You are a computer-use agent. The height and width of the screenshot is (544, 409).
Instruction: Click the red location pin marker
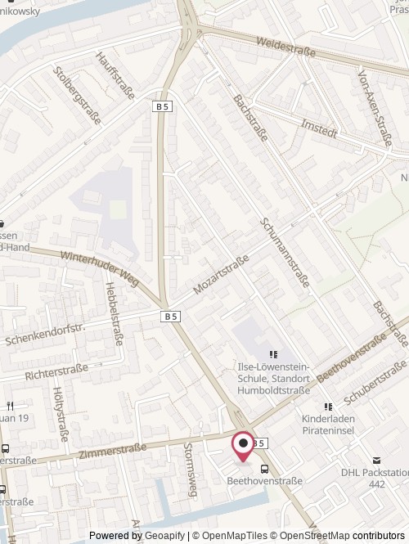[243, 447]
